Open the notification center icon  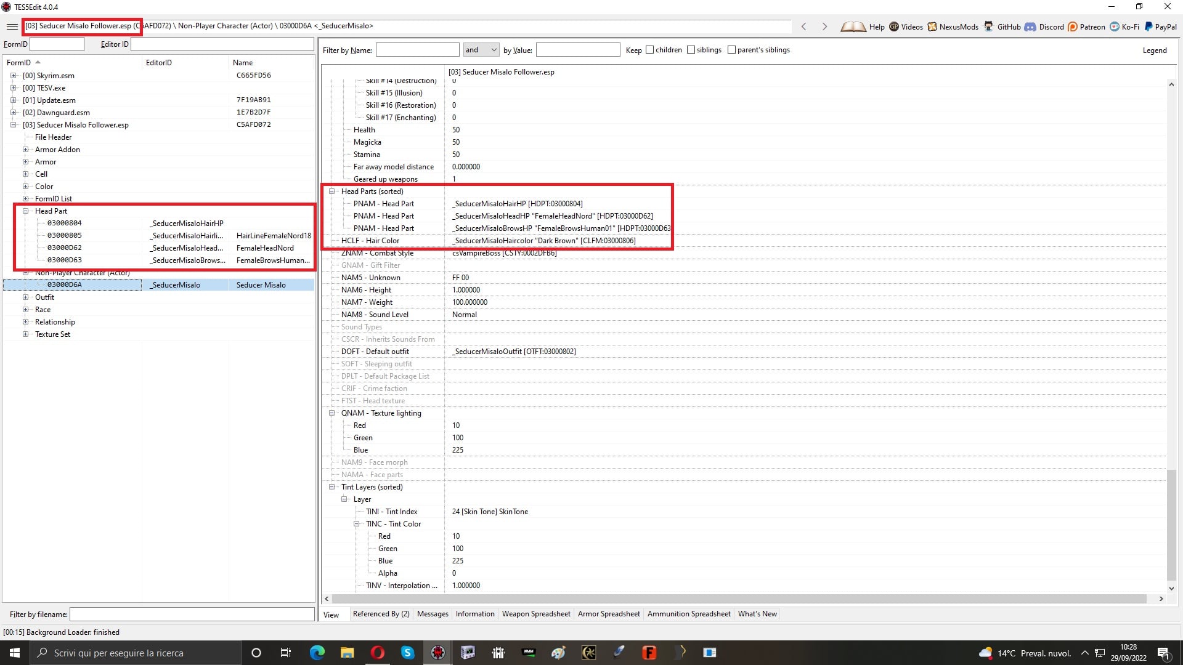1164,653
